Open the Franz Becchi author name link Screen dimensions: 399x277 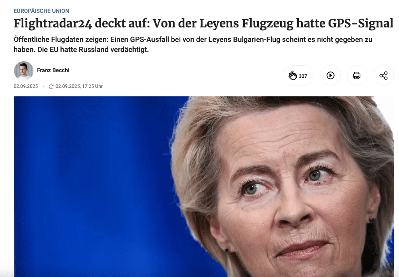coord(53,70)
